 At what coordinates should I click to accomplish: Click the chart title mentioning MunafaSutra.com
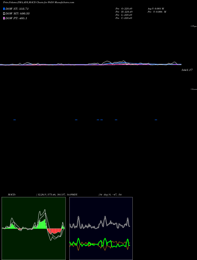pos(39,2)
